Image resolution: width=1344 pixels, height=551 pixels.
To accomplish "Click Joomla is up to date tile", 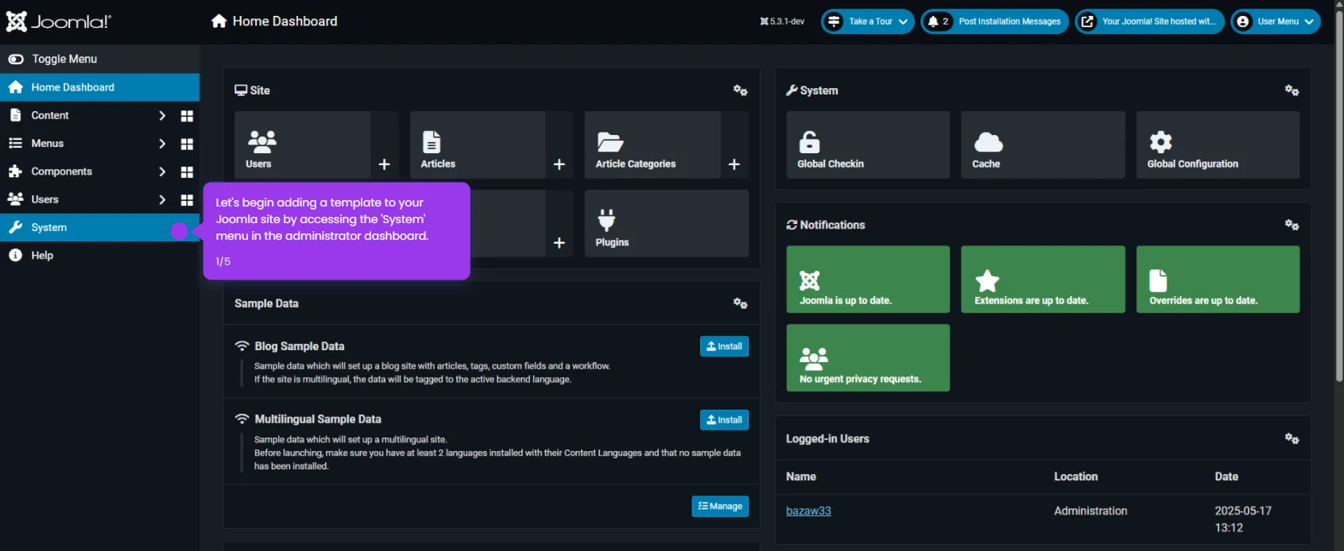I will tap(868, 279).
